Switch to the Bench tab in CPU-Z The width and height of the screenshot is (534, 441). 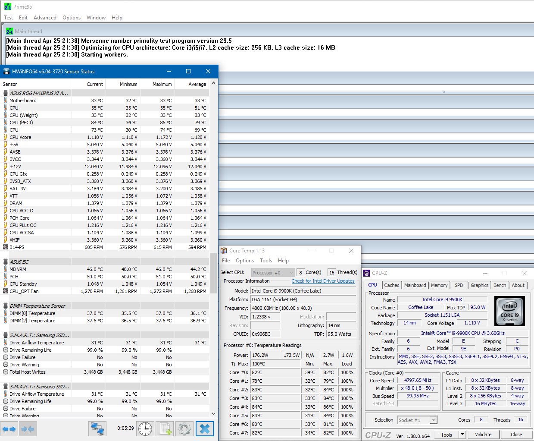500,285
